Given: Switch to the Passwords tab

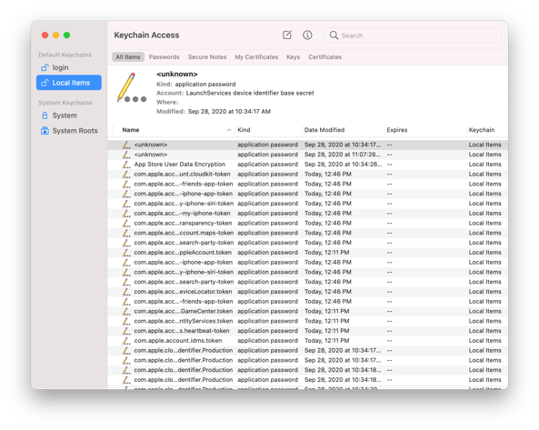Looking at the screenshot, I should (164, 57).
